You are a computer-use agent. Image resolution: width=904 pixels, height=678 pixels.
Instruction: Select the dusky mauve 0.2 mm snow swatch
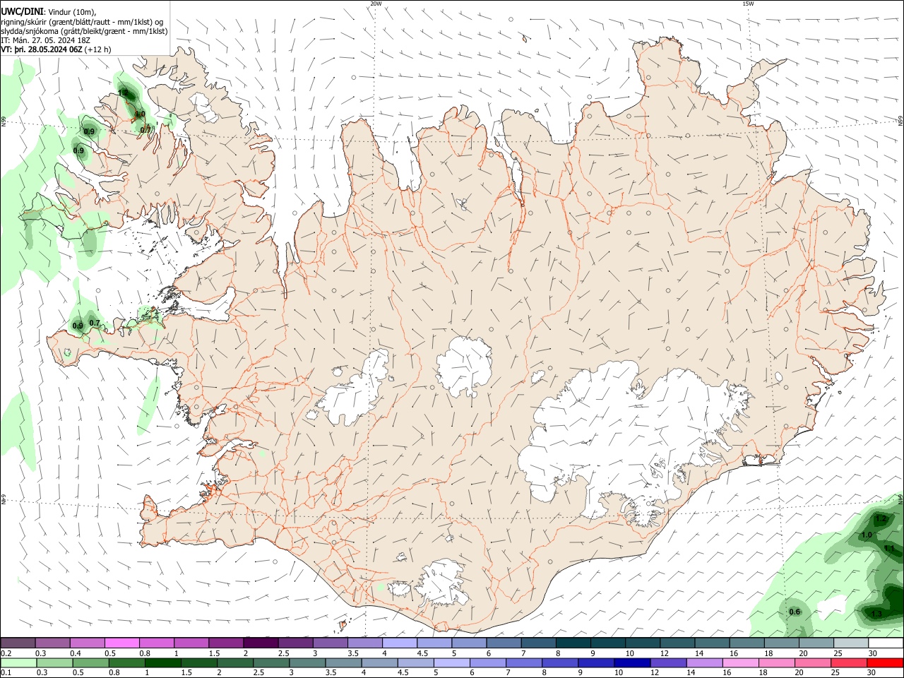pyautogui.click(x=18, y=643)
